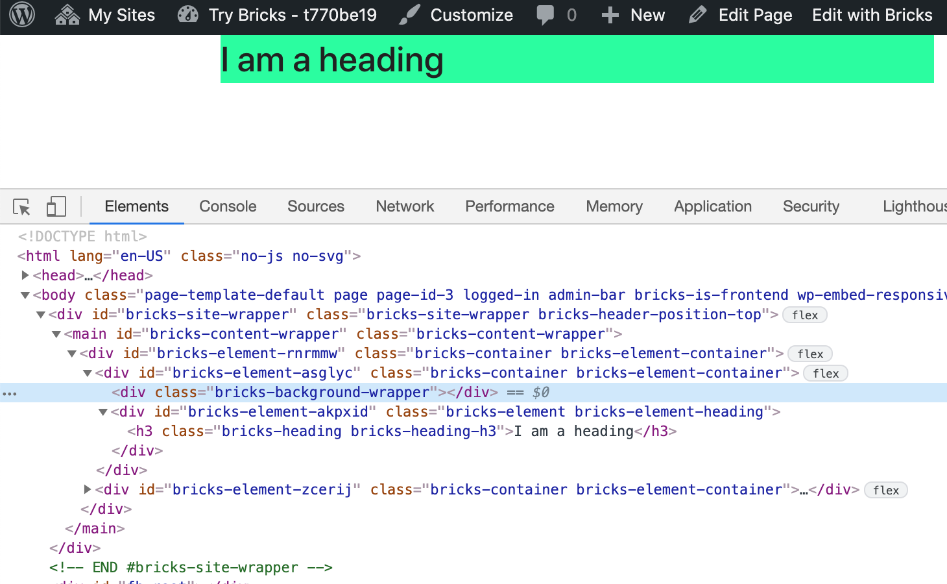Screen dimensions: 947x584
Task: Select the bricks-background-wrapper div row
Action: (473, 392)
